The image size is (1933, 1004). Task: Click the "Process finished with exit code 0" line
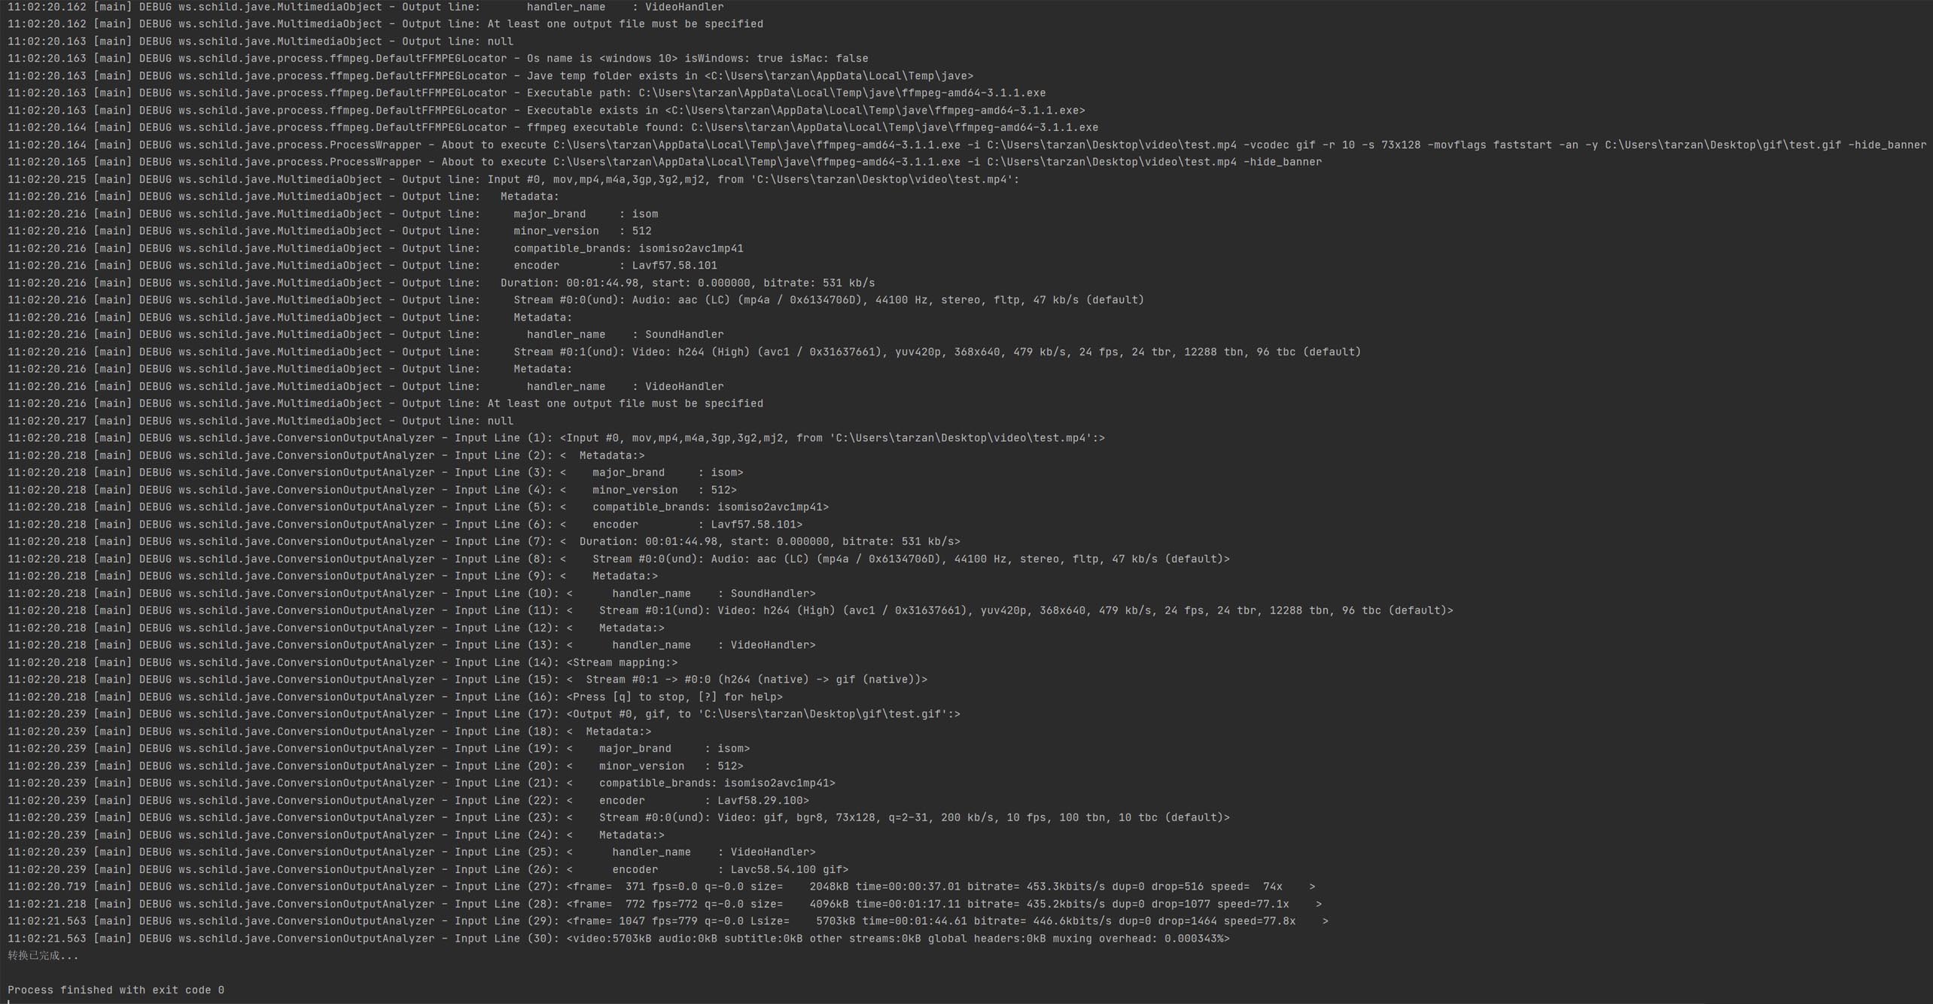click(116, 990)
